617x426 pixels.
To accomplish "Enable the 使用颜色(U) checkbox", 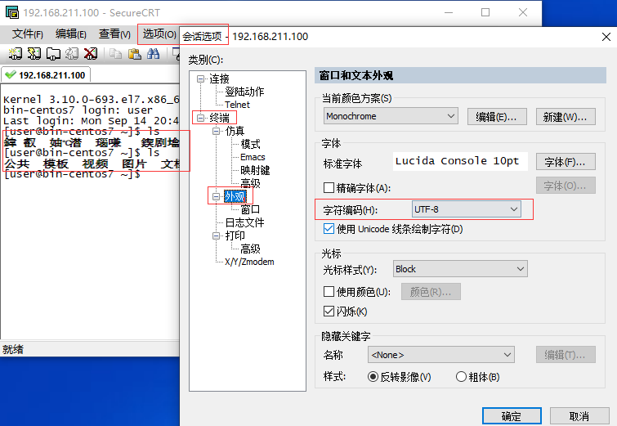I will pyautogui.click(x=329, y=292).
